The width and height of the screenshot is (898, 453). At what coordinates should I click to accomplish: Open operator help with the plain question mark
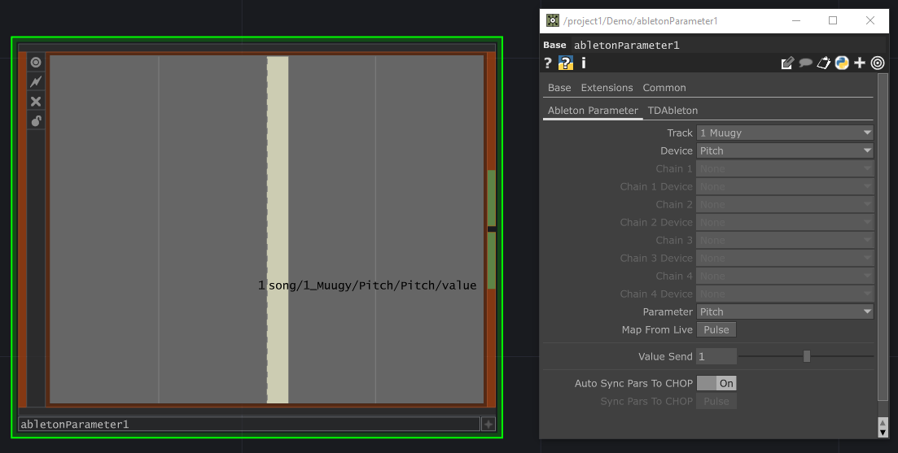pyautogui.click(x=547, y=63)
